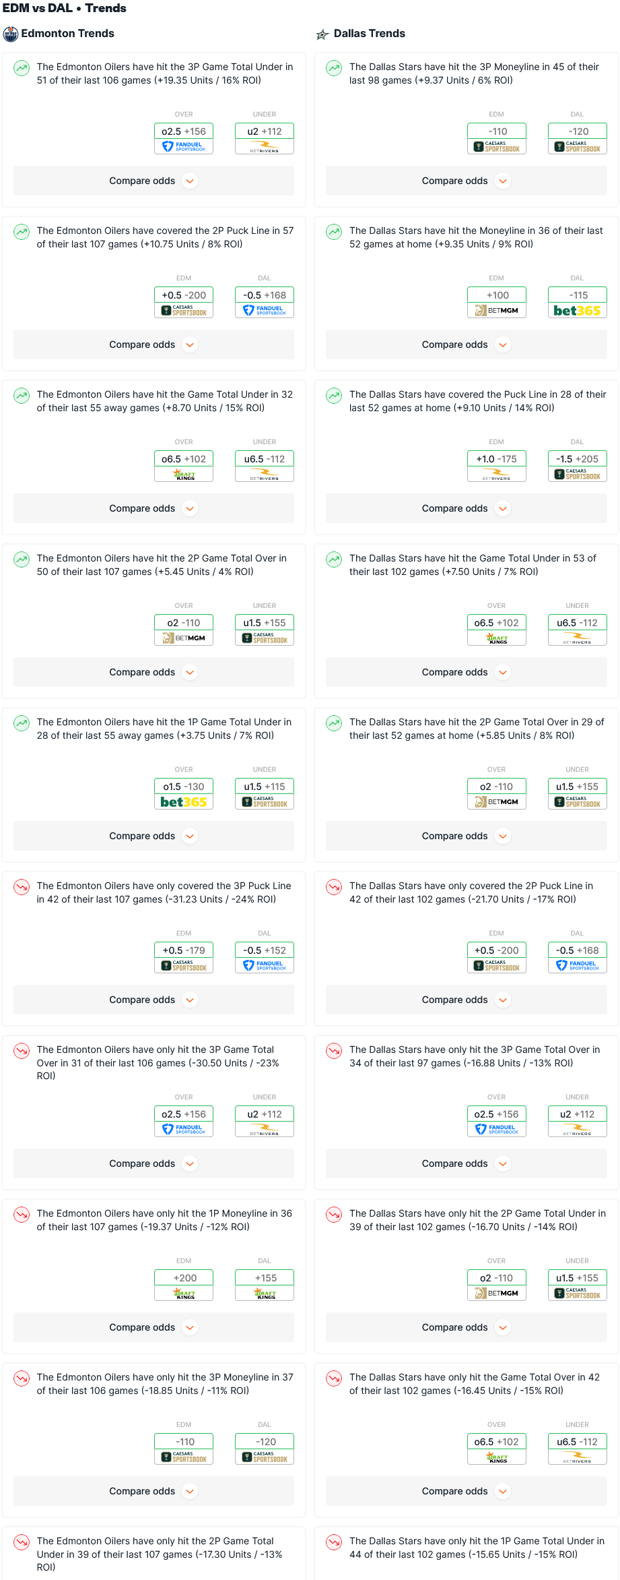The width and height of the screenshot is (620, 1580).
Task: Open Compare odds for Stars Game Total Over trend
Action: 467,1491
